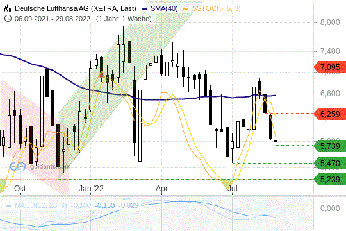The image size is (346, 231).
Task: Click the 0,000 MACD axis label
Action: click(x=330, y=209)
